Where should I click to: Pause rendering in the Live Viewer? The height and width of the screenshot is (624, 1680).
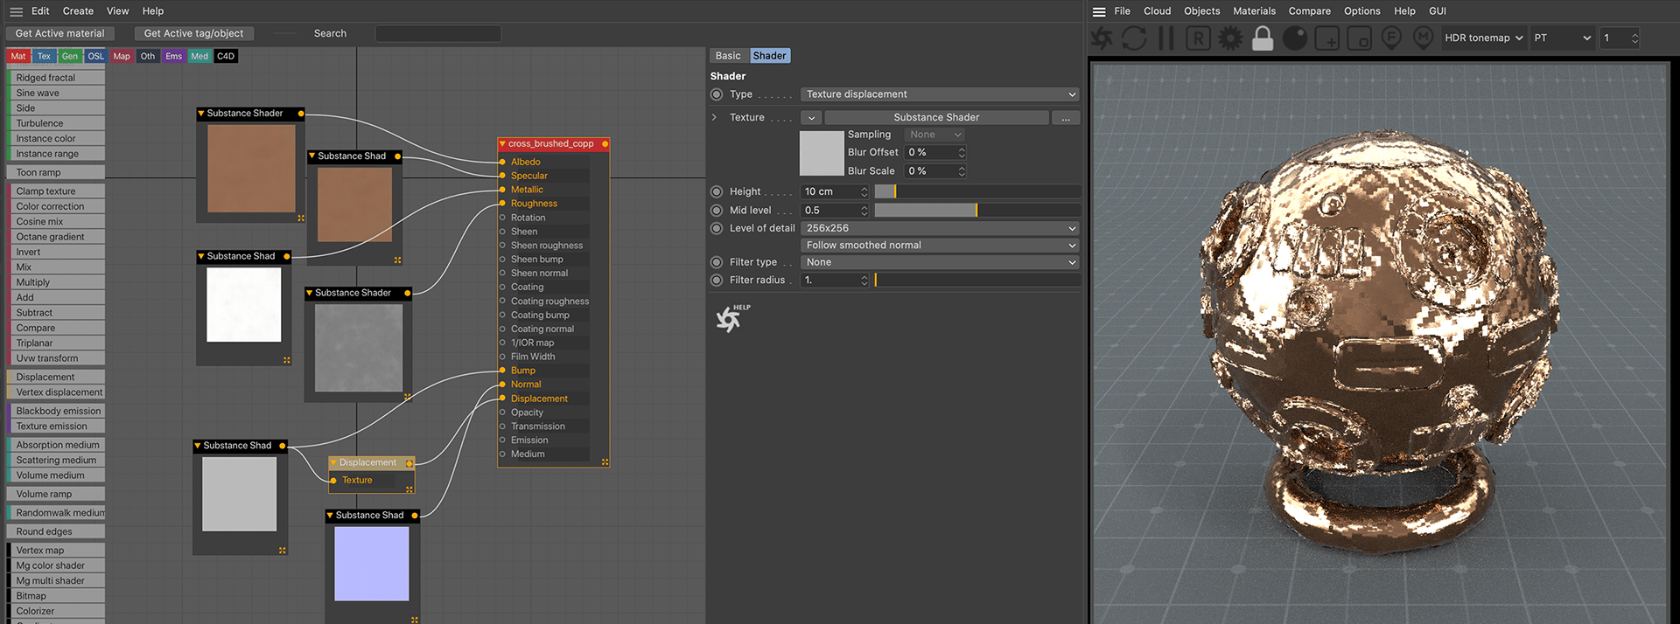[x=1165, y=38]
